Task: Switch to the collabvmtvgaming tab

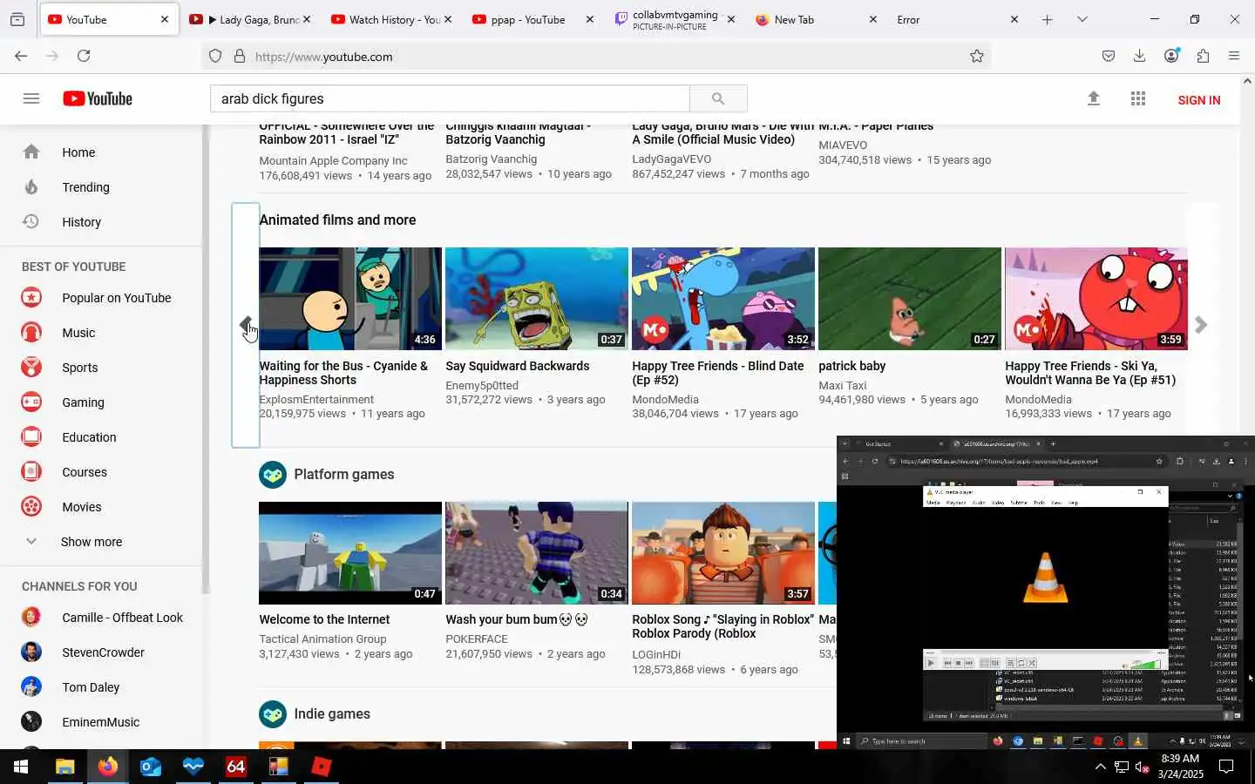Action: (x=674, y=19)
